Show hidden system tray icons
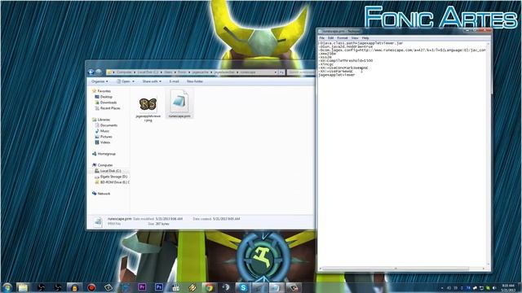Viewport: 522px width, 293px height. click(x=442, y=288)
